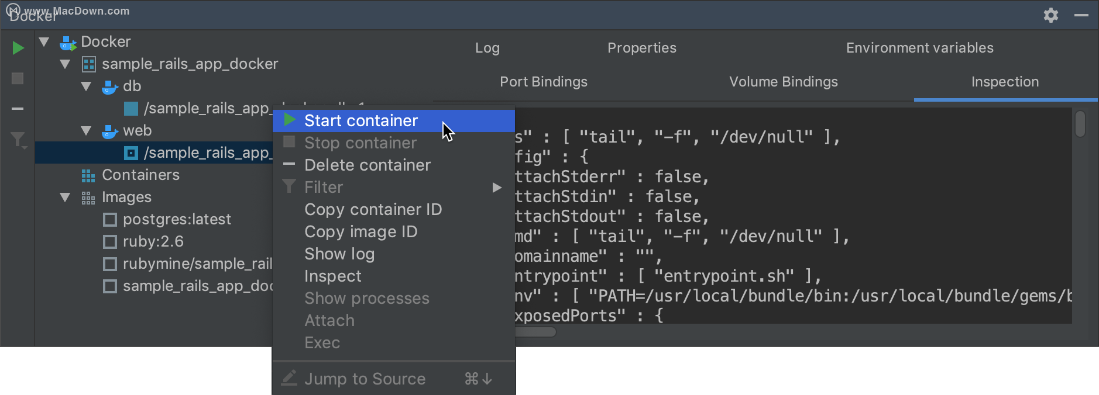Choose Delete container in the context menu
1099x395 pixels.
[394, 165]
